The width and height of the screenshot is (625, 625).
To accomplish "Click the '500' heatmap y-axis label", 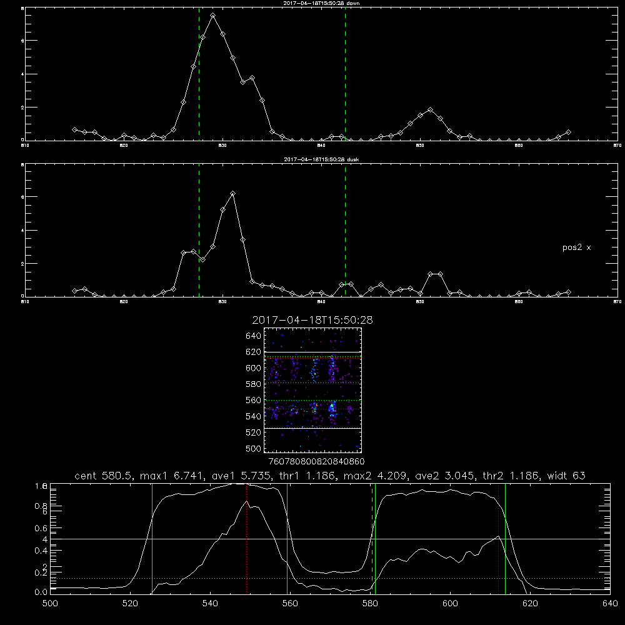I will [x=253, y=448].
